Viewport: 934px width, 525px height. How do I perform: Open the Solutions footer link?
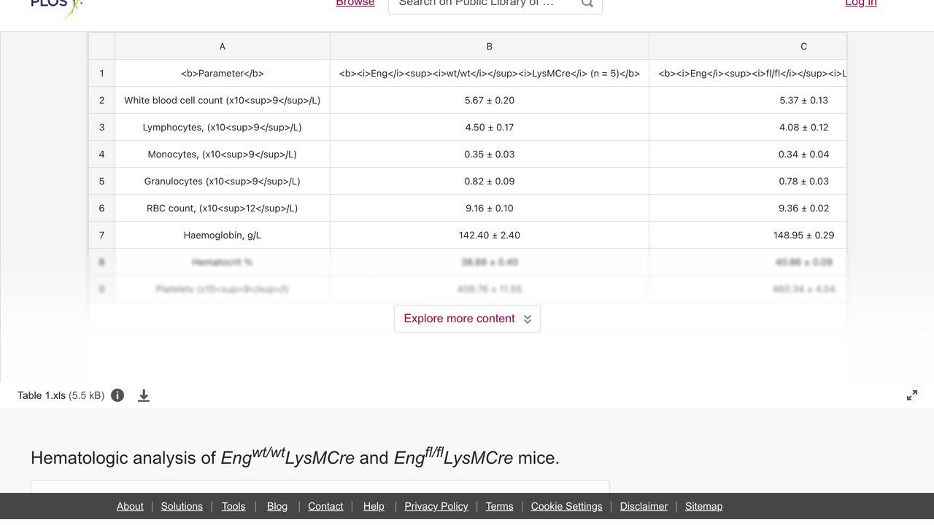pos(182,506)
